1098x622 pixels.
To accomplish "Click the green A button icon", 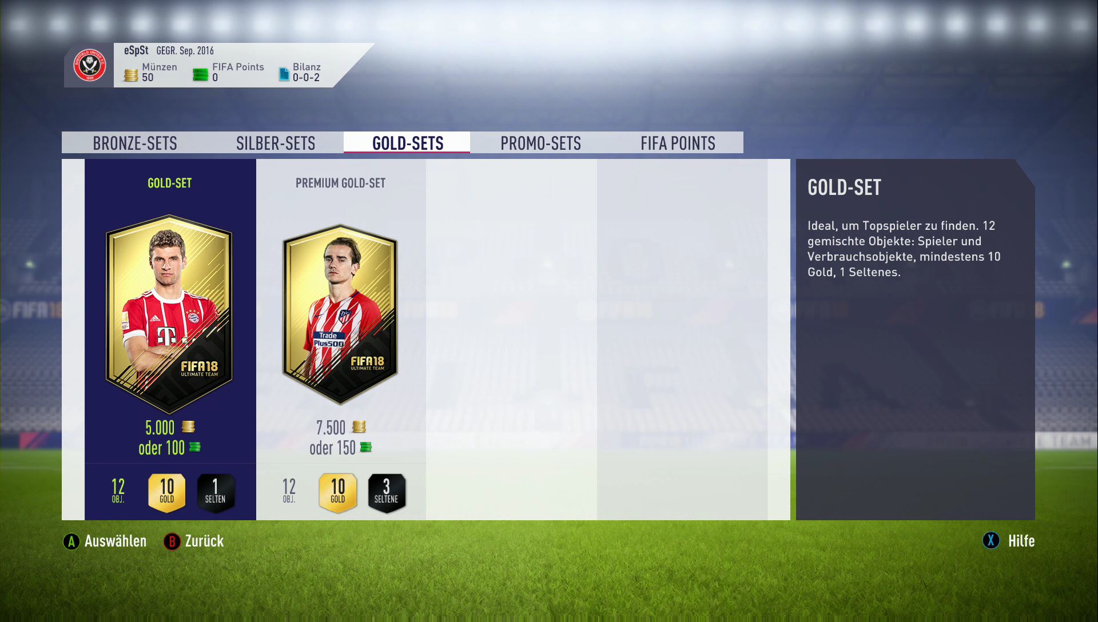I will [x=71, y=541].
